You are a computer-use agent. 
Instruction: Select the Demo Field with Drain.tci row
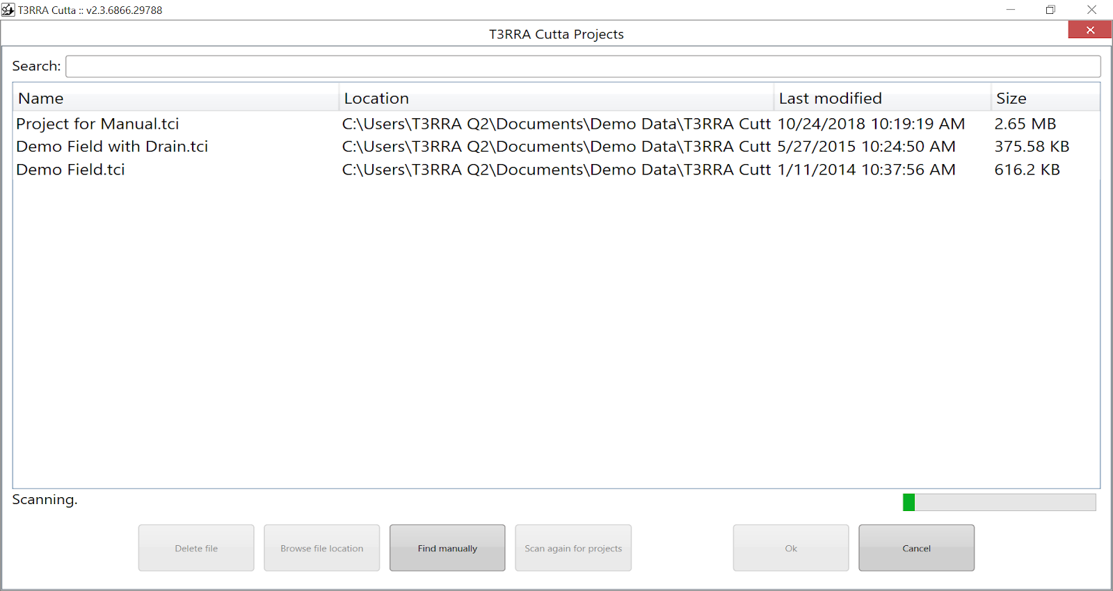pyautogui.click(x=556, y=147)
